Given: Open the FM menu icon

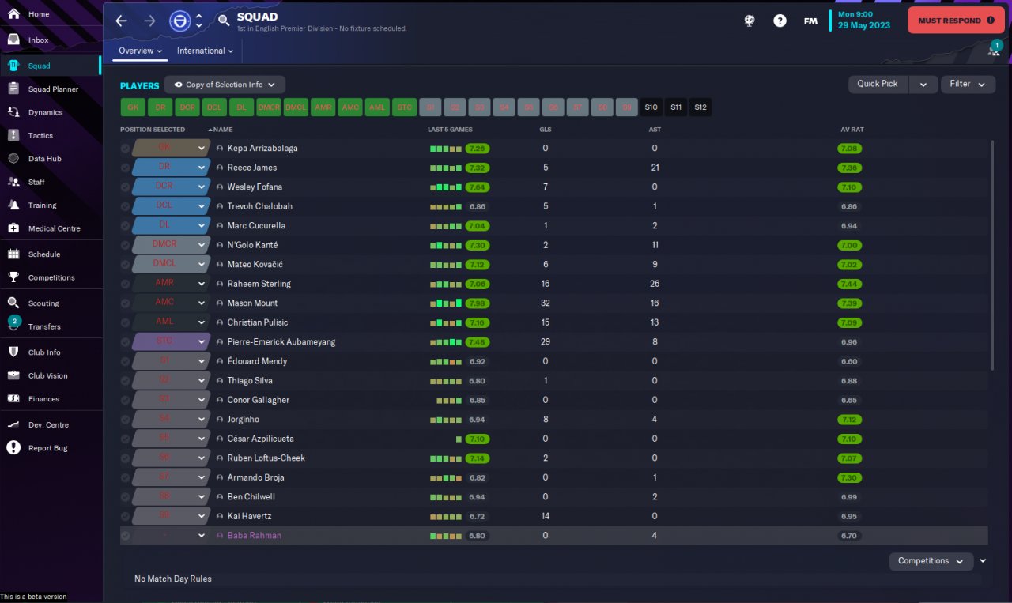Looking at the screenshot, I should pyautogui.click(x=810, y=21).
